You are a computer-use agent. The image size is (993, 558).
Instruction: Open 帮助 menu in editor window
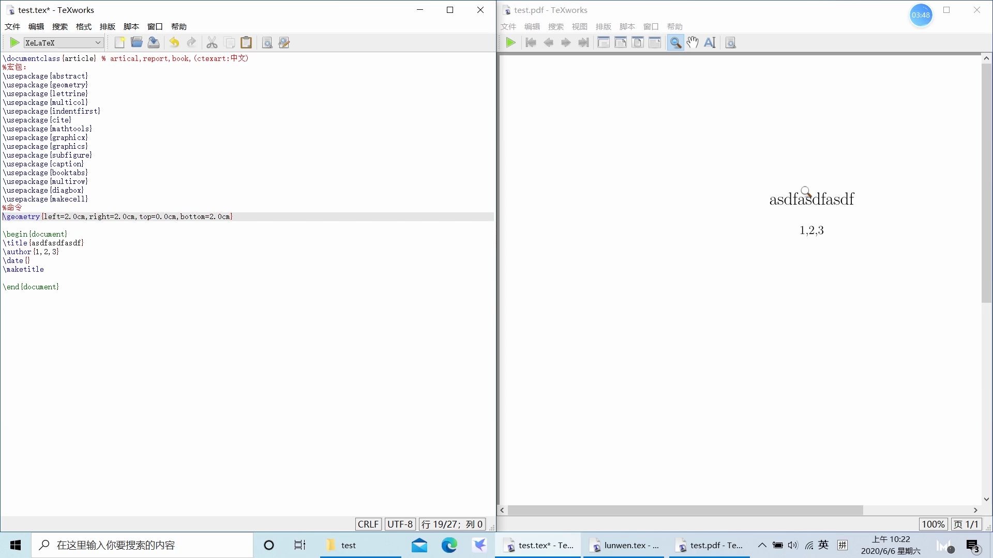click(179, 26)
